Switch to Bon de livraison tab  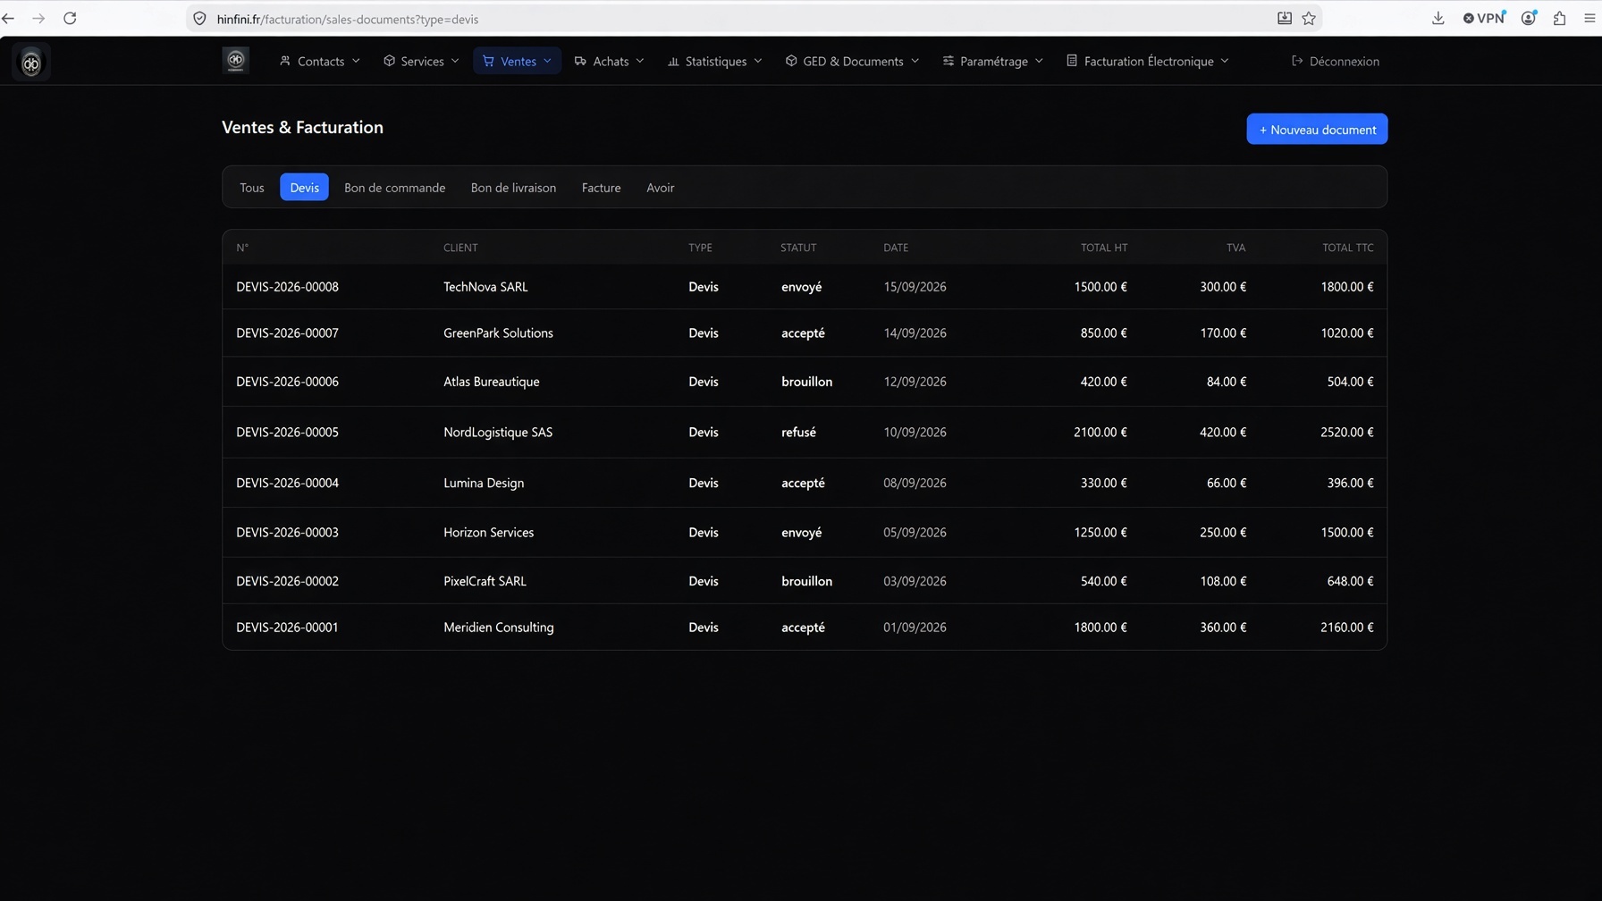(513, 187)
